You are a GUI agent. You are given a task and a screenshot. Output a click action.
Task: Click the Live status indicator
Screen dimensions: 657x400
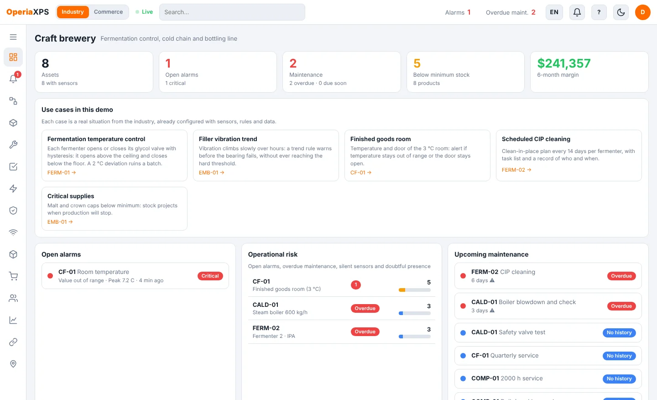(x=144, y=12)
